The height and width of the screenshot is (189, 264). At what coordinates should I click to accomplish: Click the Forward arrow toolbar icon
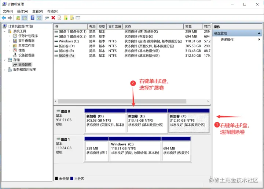(x=10, y=18)
